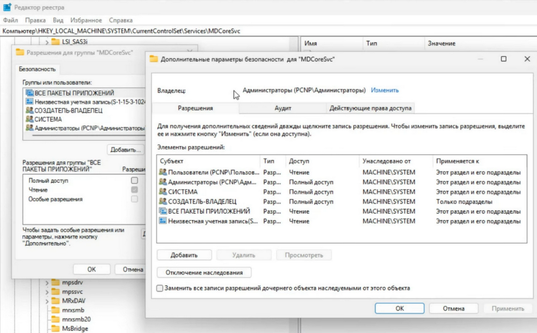Expand the LSI_SAS3i tree node
This screenshot has width=537, height=333.
click(x=47, y=42)
